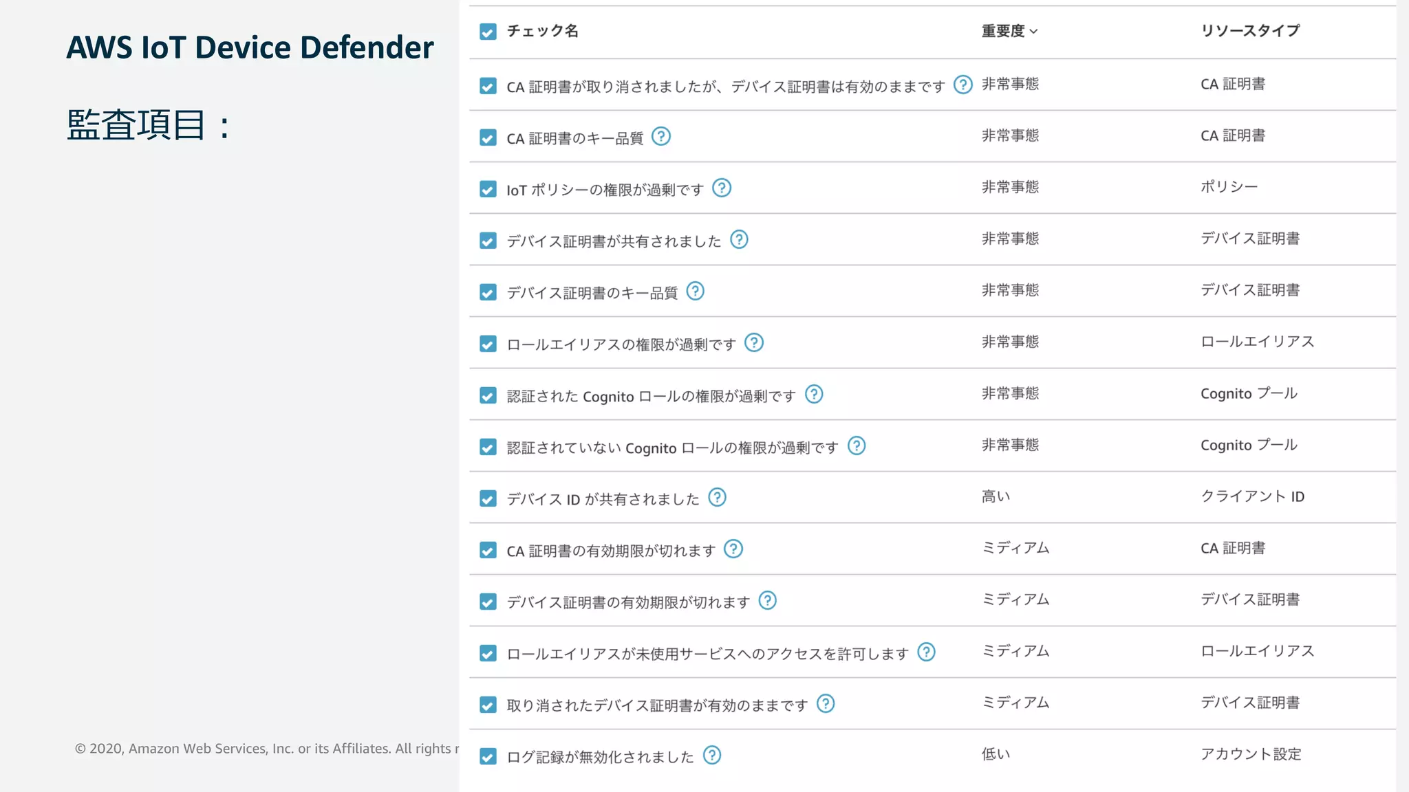Click the リソースタイプ column header
This screenshot has width=1409, height=792.
tap(1250, 30)
